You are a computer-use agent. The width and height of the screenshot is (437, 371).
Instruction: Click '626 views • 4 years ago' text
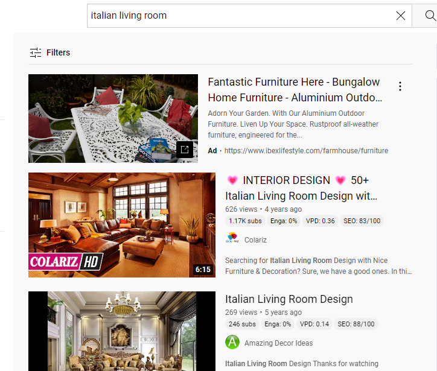click(x=263, y=209)
